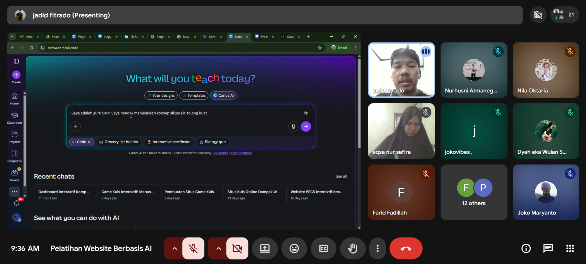586x264 pixels.
Task: Open the three-dot more options menu in Meet
Action: point(378,248)
